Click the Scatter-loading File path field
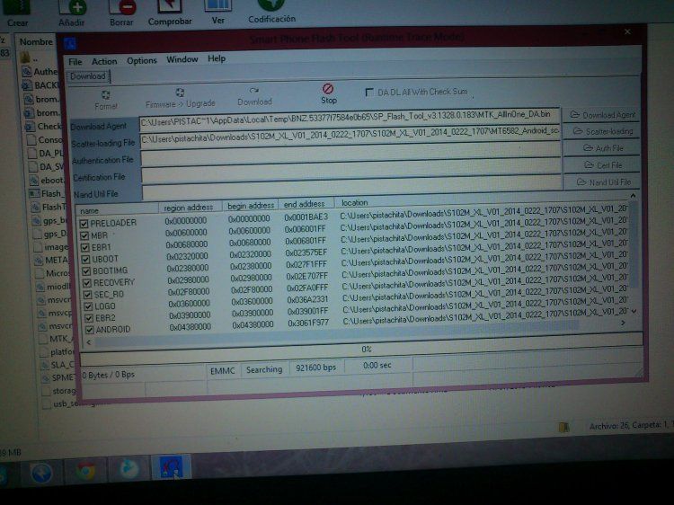 350,135
